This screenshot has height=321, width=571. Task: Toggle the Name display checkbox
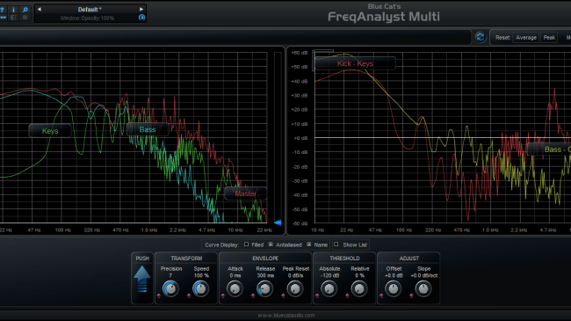pos(309,244)
